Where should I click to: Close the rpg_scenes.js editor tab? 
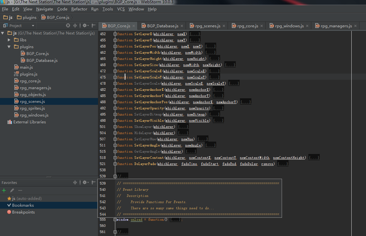coord(224,26)
